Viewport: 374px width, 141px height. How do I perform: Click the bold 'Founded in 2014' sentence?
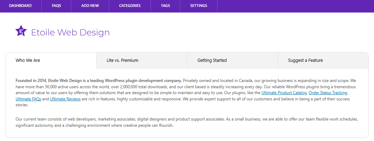[x=98, y=80]
